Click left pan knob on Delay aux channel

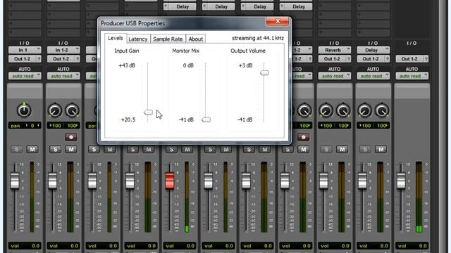point(365,111)
